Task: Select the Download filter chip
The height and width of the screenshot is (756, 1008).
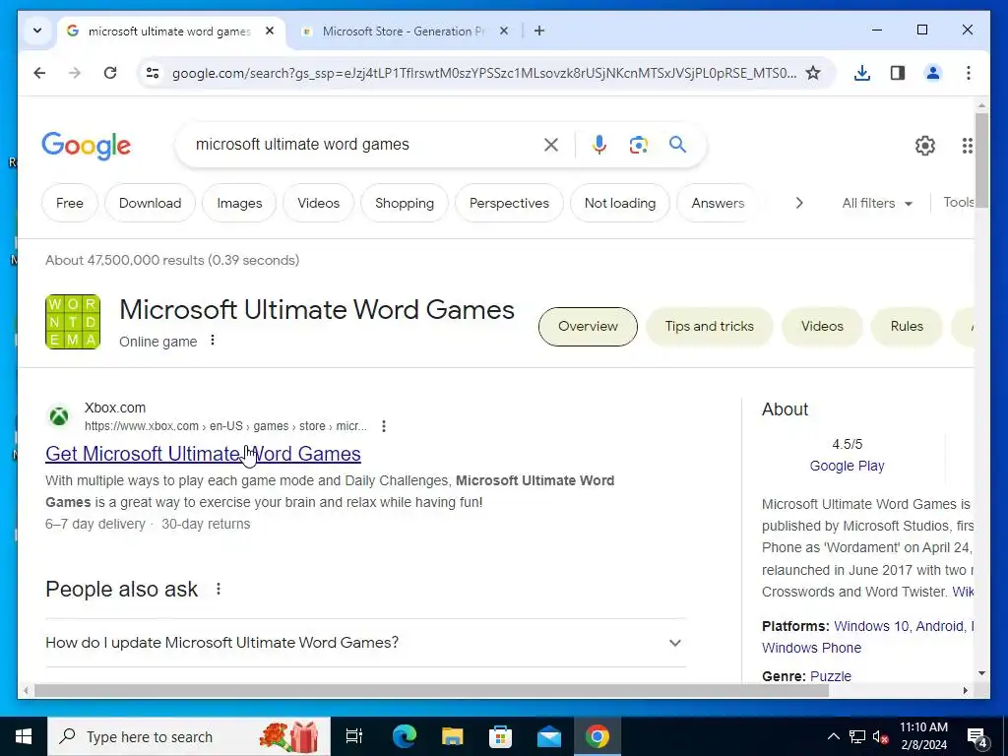Action: [x=150, y=203]
